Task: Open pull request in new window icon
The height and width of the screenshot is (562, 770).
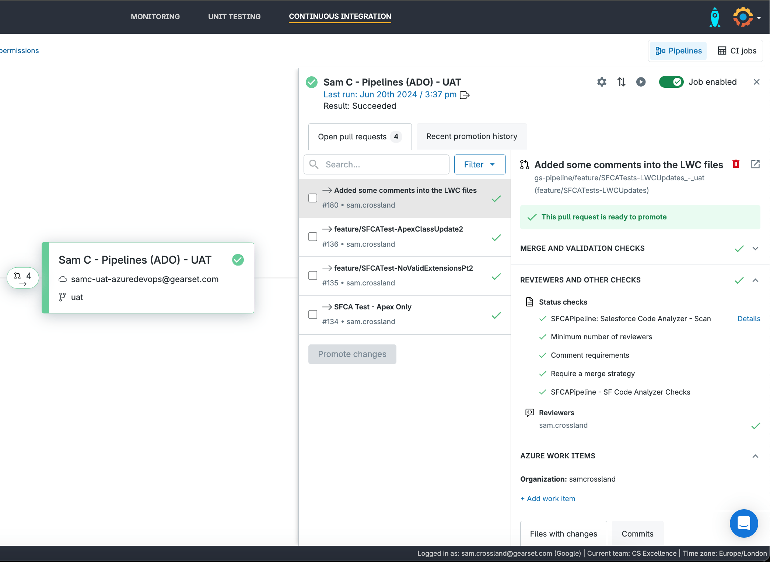Action: pos(755,164)
